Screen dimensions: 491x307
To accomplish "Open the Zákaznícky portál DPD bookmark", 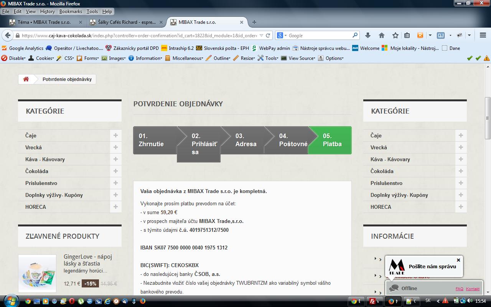I will 132,48.
